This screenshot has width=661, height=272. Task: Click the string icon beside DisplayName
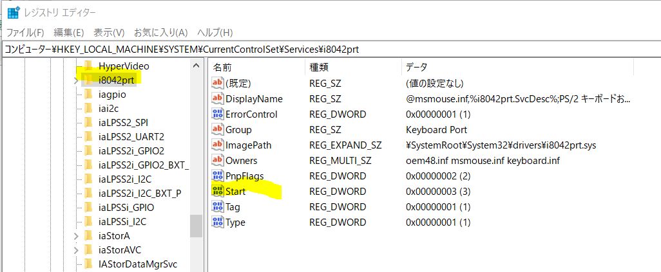(x=218, y=98)
